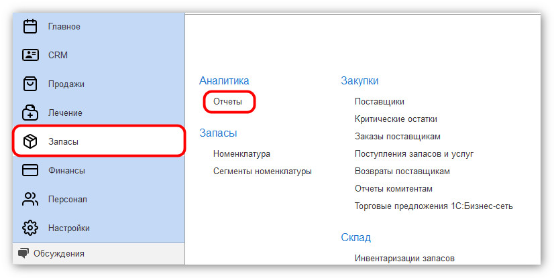Open Торговые предложения 1С:Бизнес-сеть
The width and height of the screenshot is (554, 278).
[x=433, y=206]
